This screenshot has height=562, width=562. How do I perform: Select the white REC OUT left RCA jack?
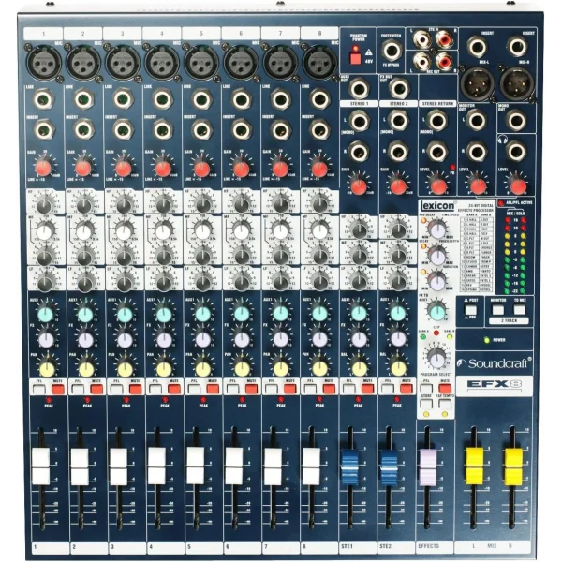click(421, 61)
